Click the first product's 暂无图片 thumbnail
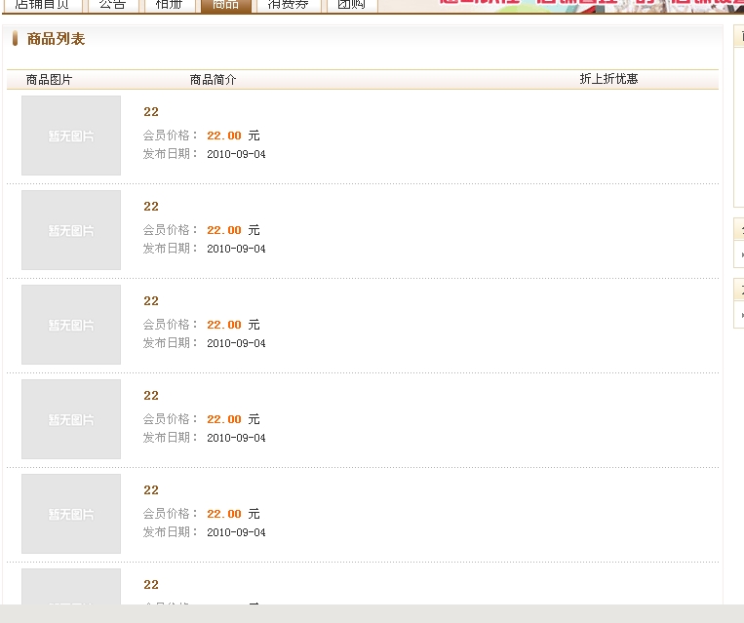The width and height of the screenshot is (744, 623). [71, 136]
